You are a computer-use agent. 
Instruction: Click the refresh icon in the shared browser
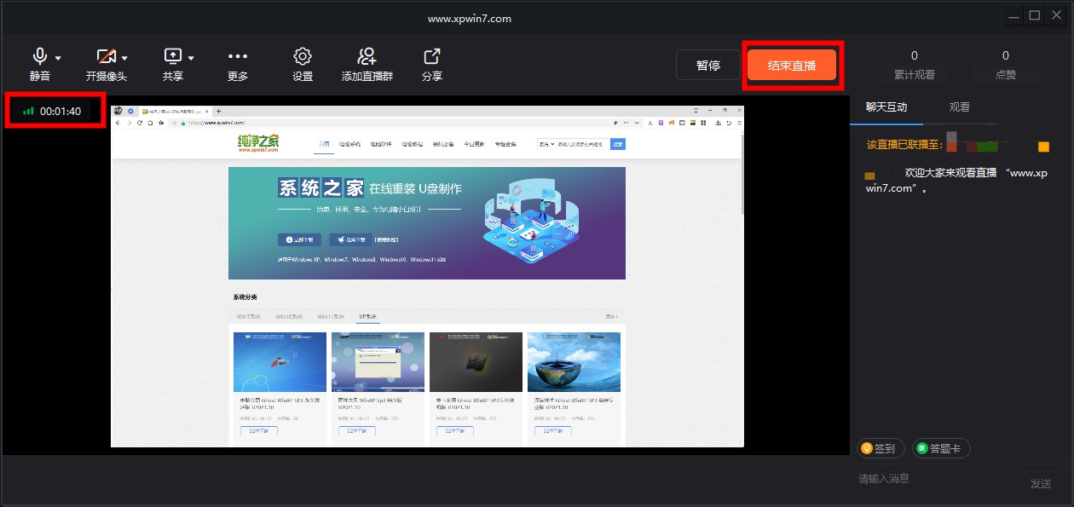click(x=140, y=123)
